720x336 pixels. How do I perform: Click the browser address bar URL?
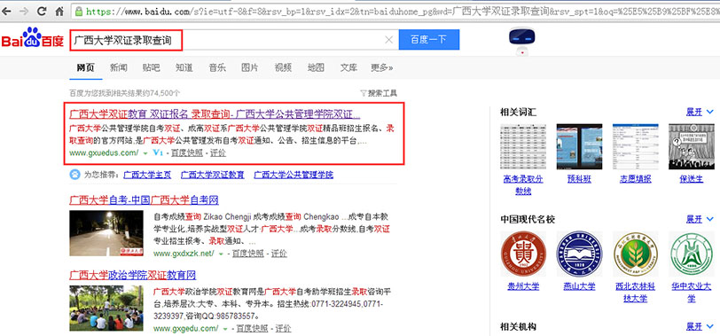coord(395,11)
